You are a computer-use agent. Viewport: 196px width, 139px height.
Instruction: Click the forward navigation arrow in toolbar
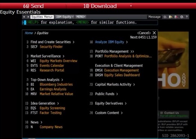coord(28,17)
